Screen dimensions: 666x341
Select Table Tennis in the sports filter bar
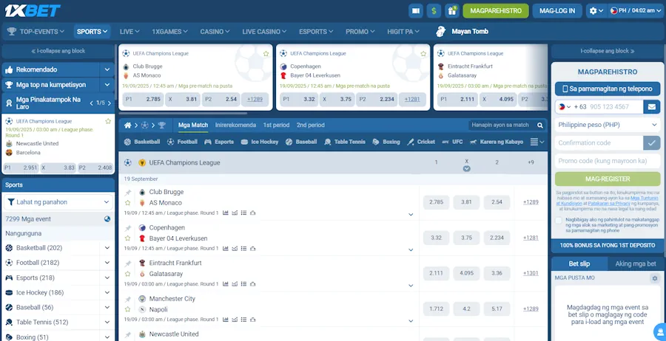pos(344,142)
